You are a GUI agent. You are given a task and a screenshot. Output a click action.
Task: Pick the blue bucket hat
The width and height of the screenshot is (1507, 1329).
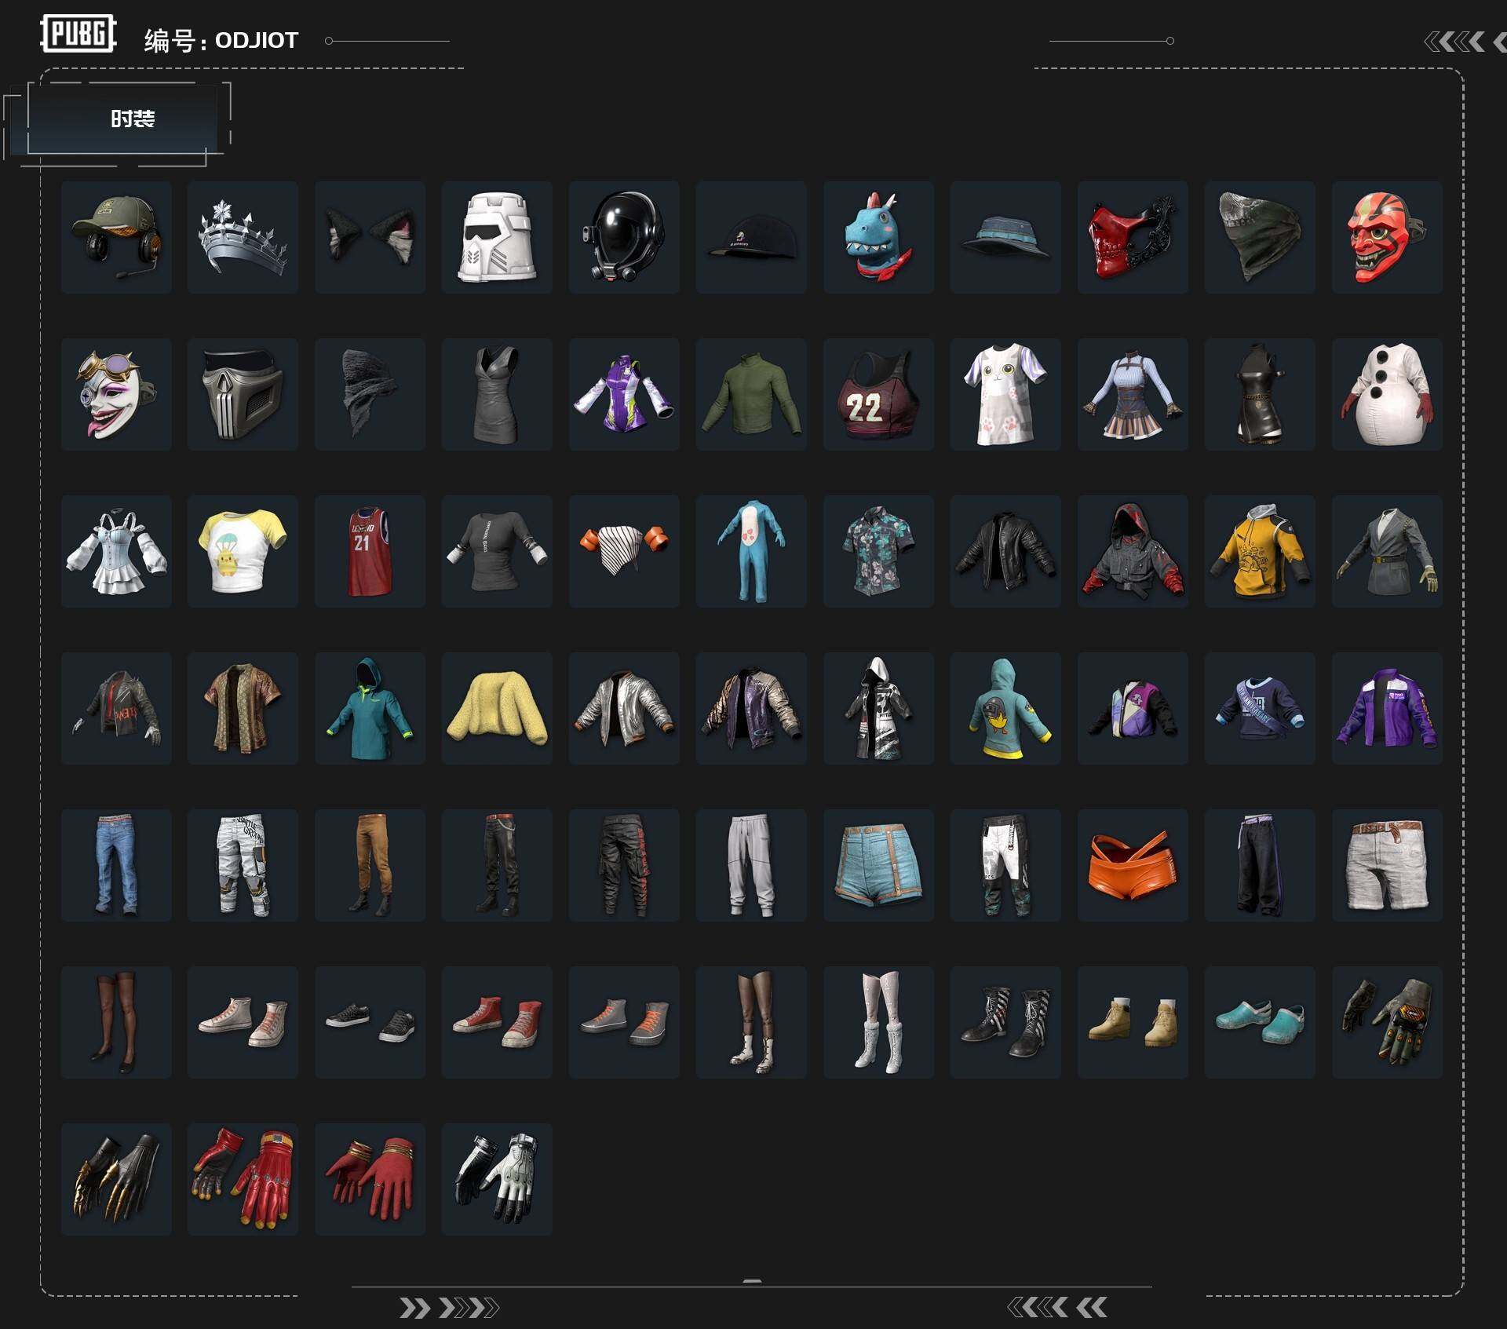coord(1005,238)
